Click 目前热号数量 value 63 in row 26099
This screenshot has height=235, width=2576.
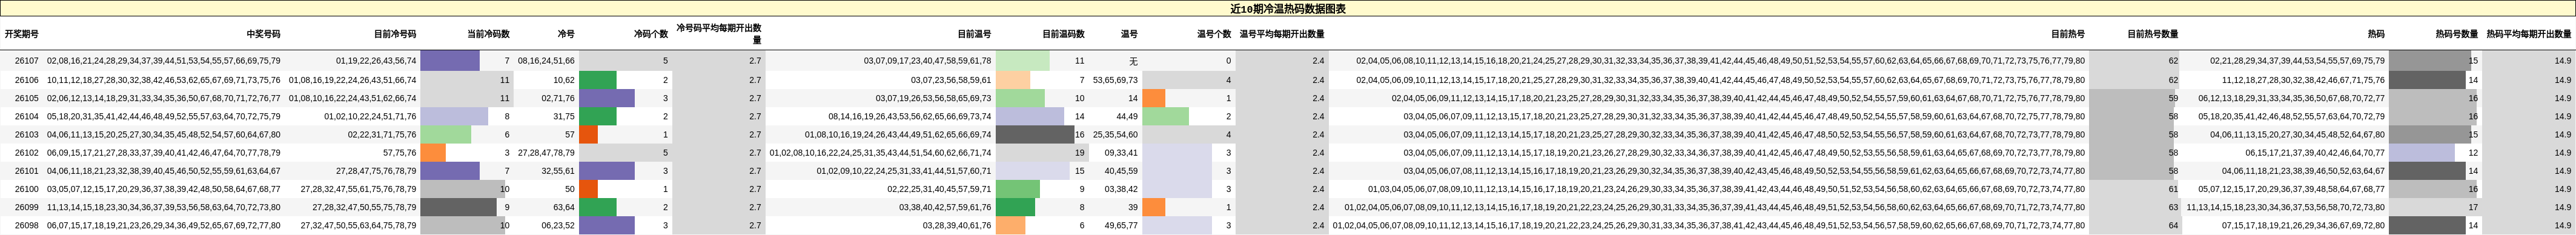(2173, 207)
